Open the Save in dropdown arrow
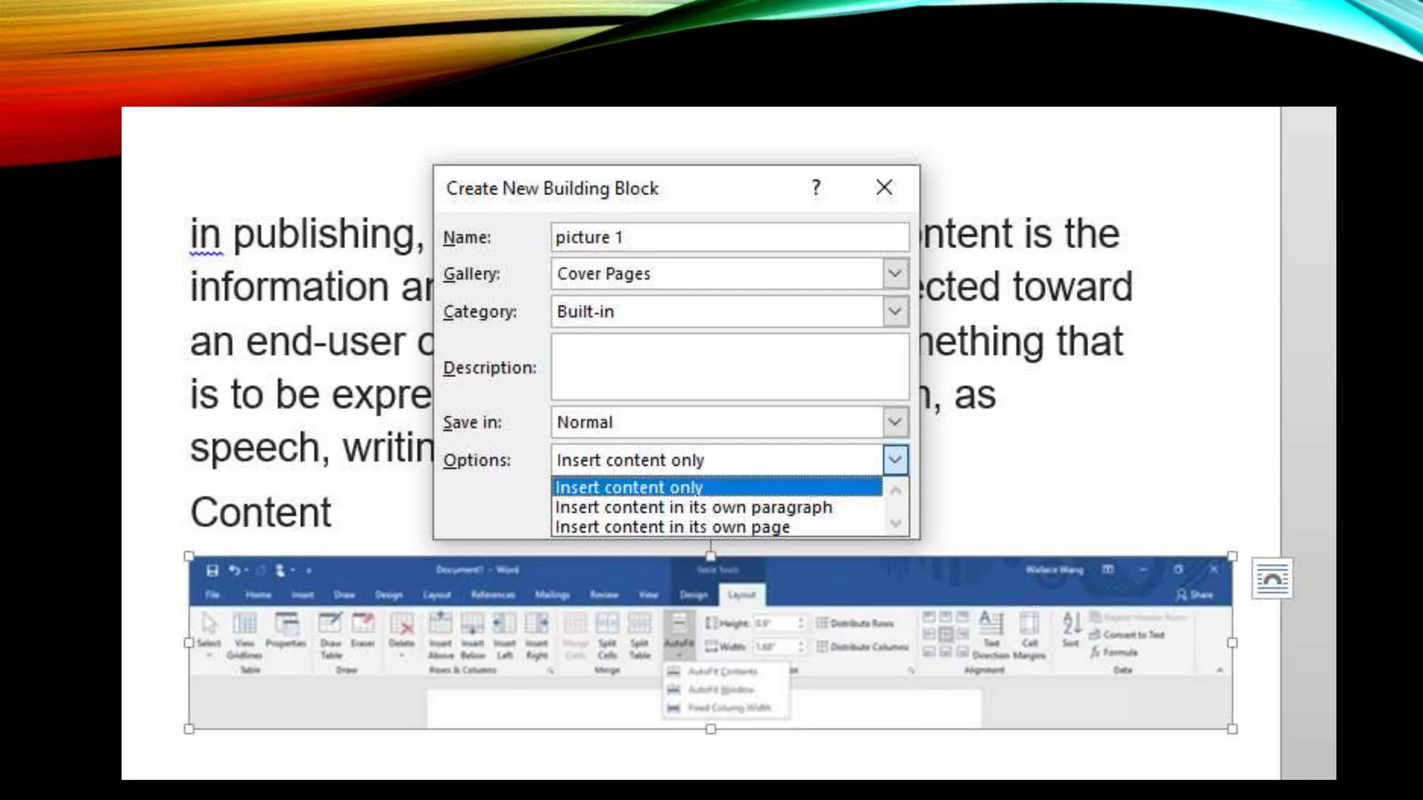This screenshot has width=1423, height=800. pos(895,422)
